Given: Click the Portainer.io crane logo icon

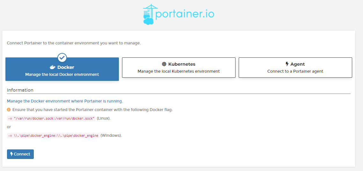Looking at the screenshot, I should coord(149,14).
